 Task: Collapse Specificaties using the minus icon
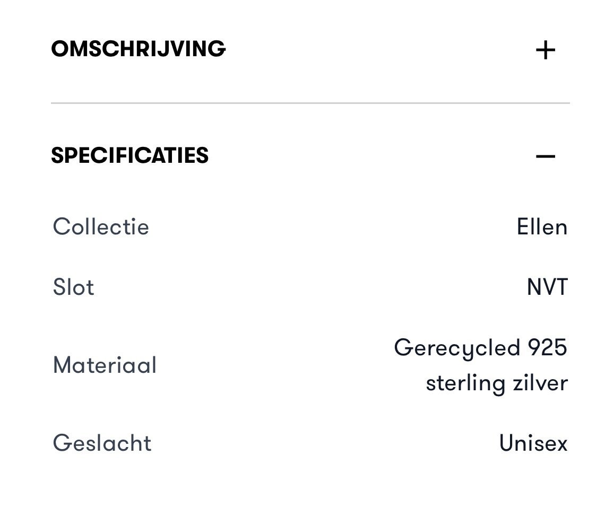click(x=545, y=156)
